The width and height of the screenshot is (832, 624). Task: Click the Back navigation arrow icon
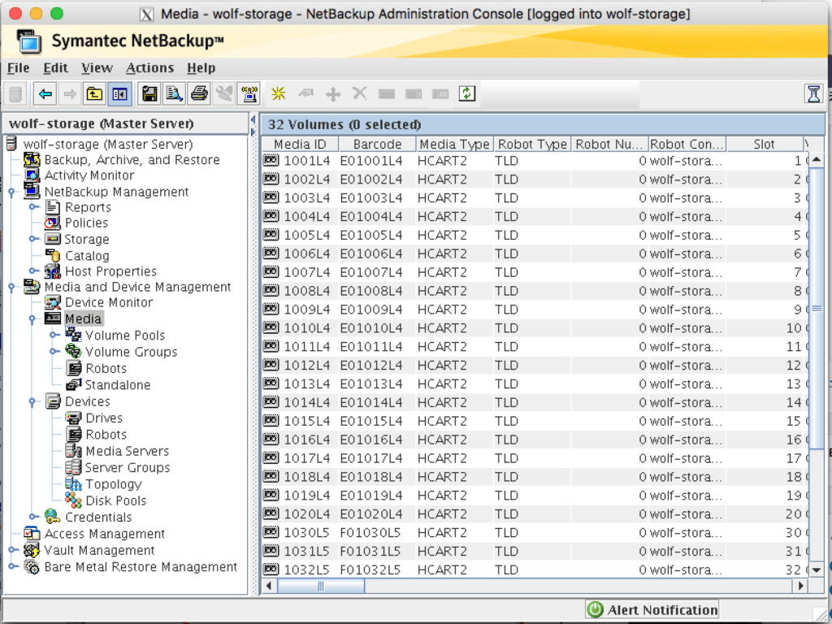(45, 93)
